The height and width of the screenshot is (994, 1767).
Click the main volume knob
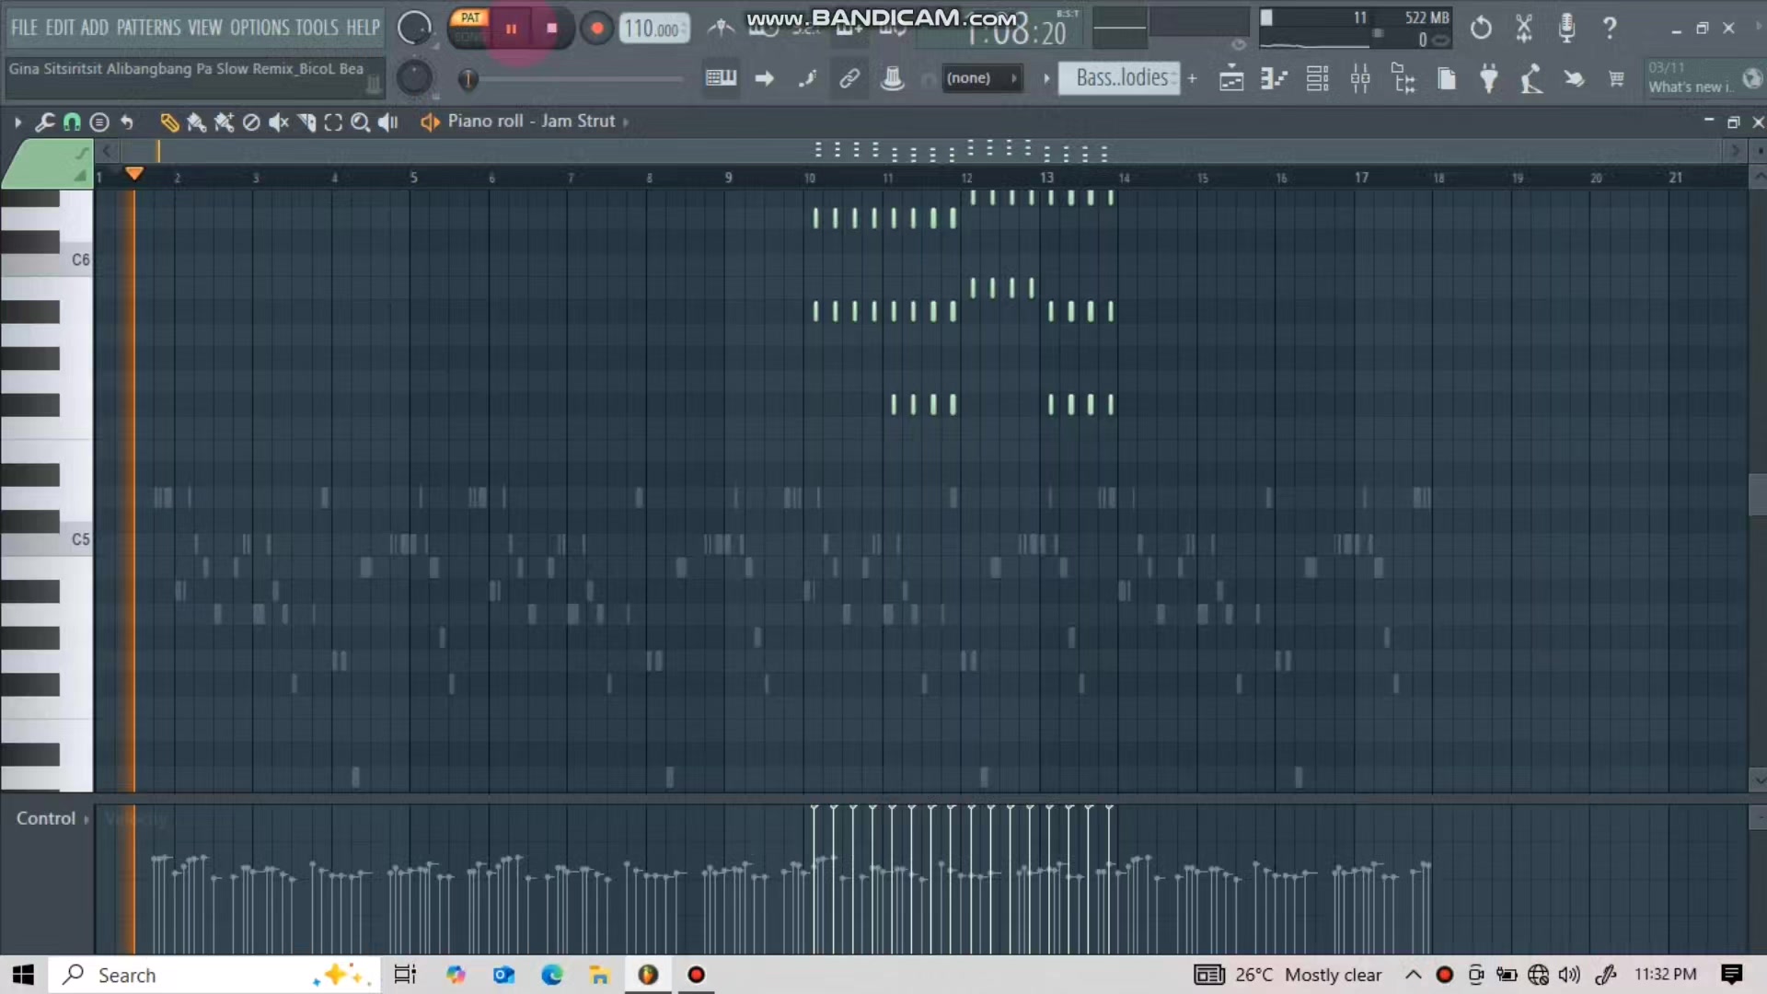414,29
